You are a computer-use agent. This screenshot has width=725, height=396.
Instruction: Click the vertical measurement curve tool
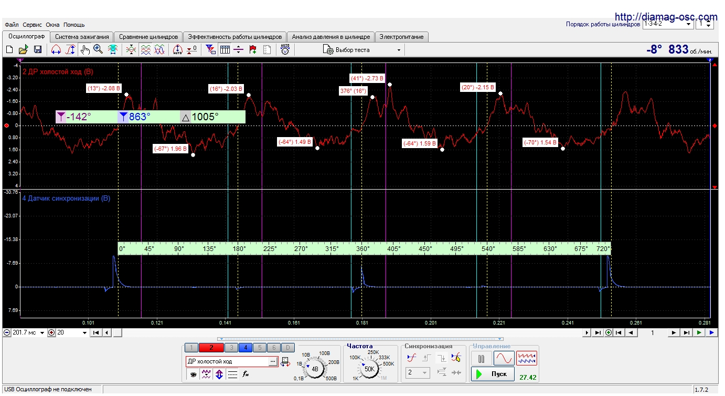click(x=71, y=49)
